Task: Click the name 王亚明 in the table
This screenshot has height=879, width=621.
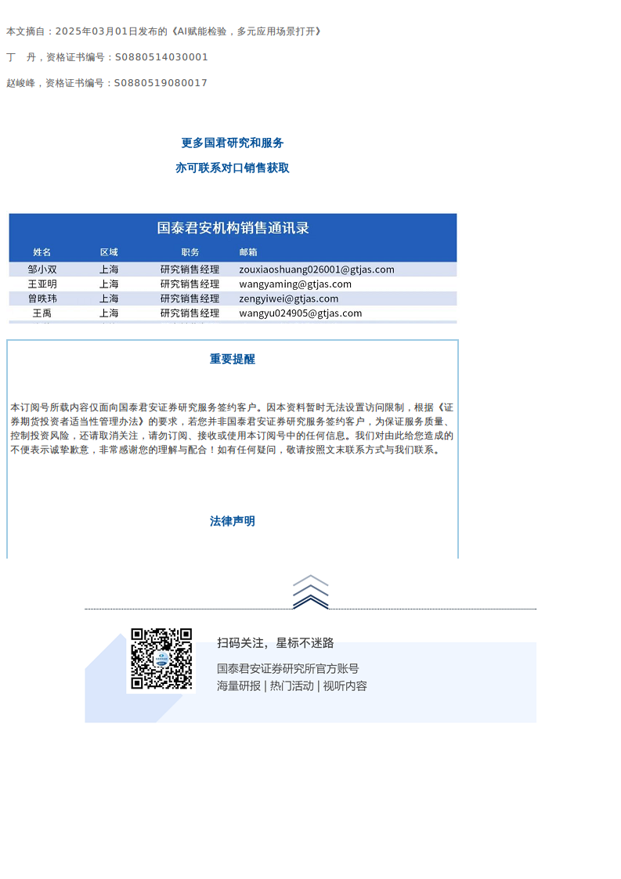Action: pos(42,284)
